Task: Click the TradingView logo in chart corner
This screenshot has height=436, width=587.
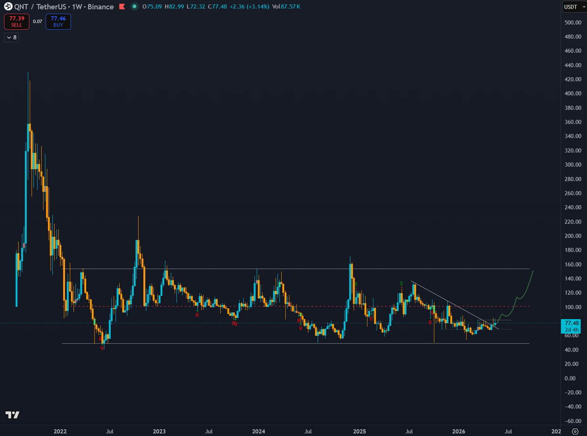Action: pyautogui.click(x=12, y=414)
